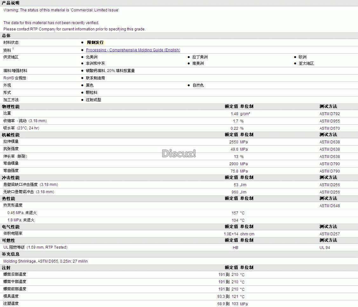Click the Limited Issue warning text
Image resolution: width=358 pixels, height=307 pixels.
pos(61,10)
